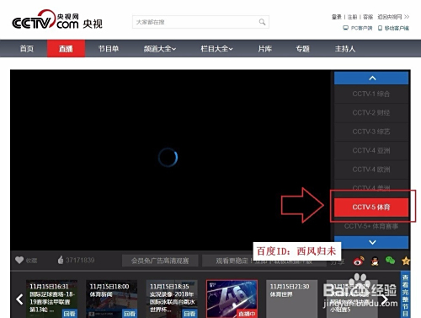
Task: Open 专题 in the navigation bar
Action: click(x=302, y=49)
